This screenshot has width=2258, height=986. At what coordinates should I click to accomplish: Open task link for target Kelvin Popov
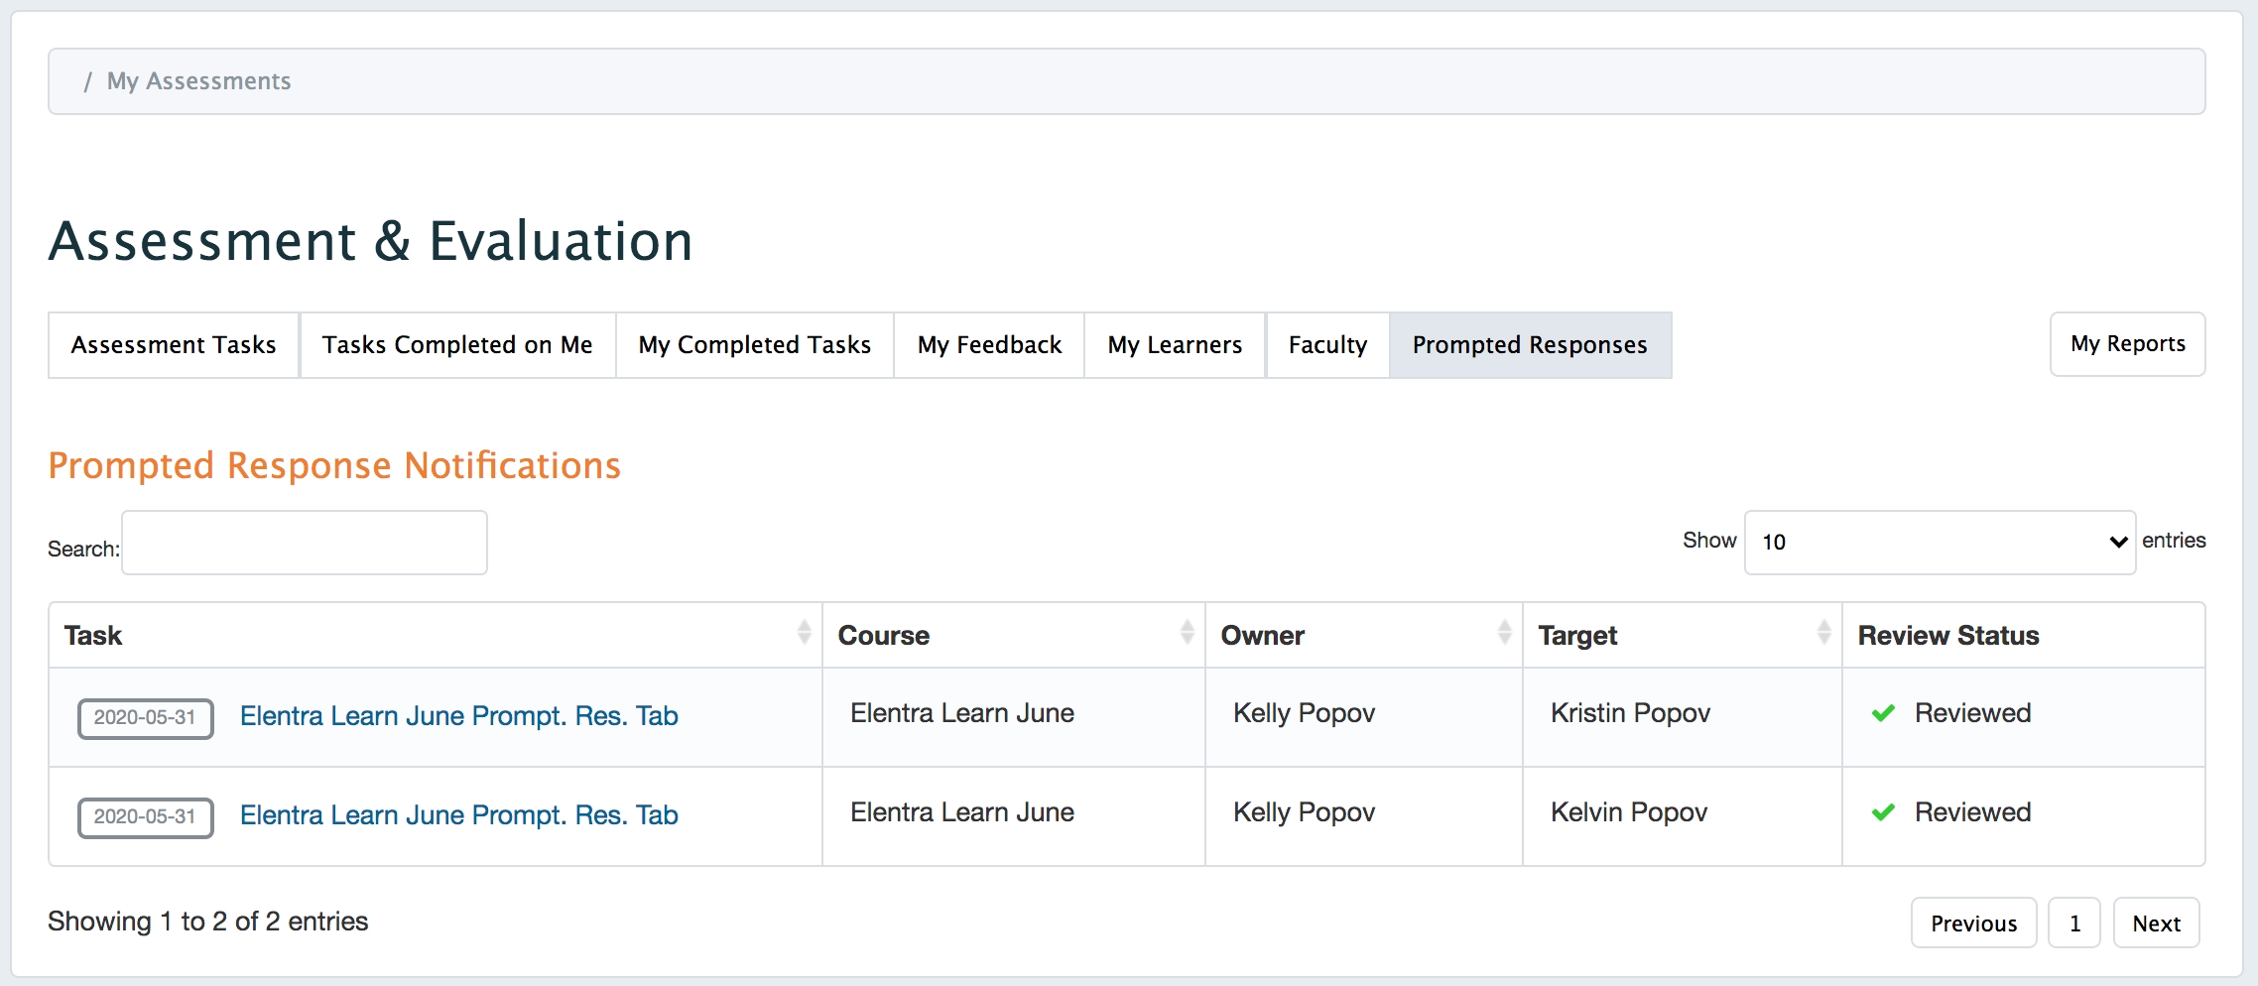(458, 815)
